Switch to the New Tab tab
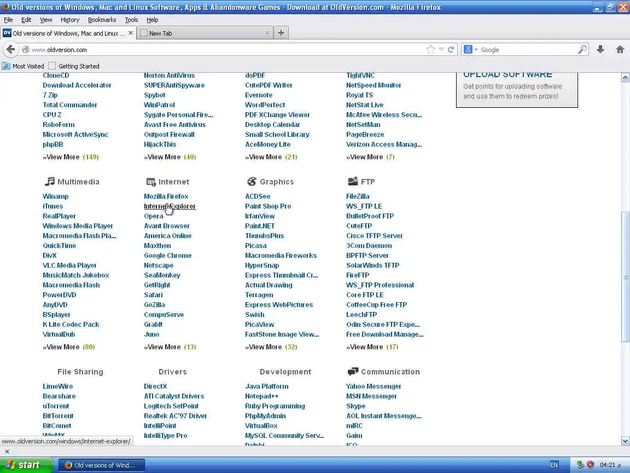 pos(205,33)
